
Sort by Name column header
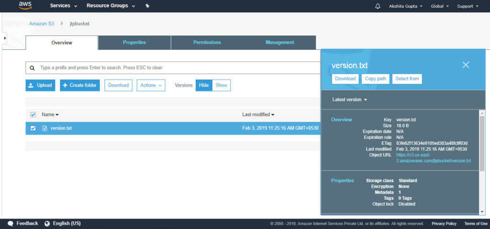click(x=50, y=114)
